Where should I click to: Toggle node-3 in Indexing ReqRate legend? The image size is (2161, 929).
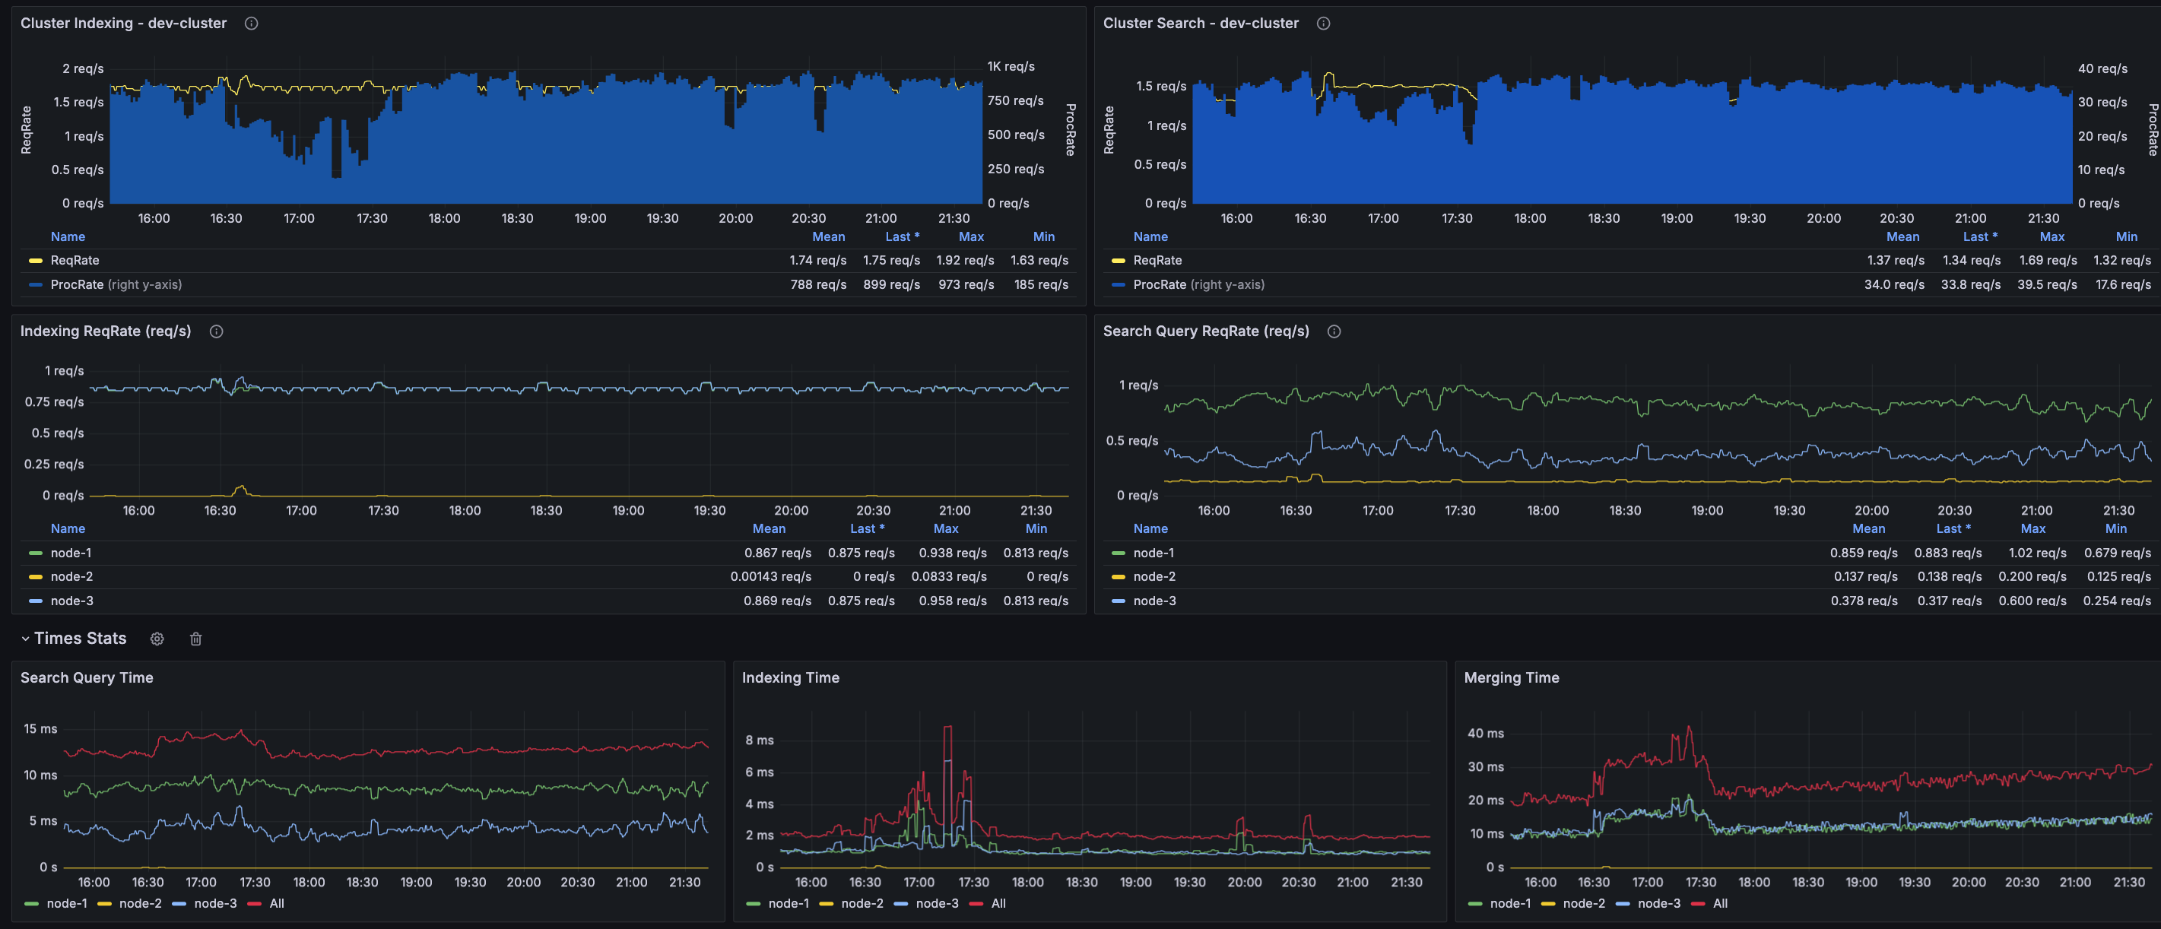click(x=72, y=601)
